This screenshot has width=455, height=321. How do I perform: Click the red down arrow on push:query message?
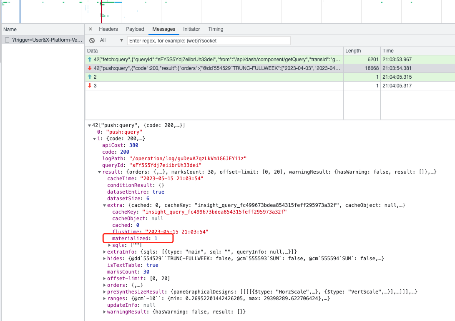click(x=89, y=68)
